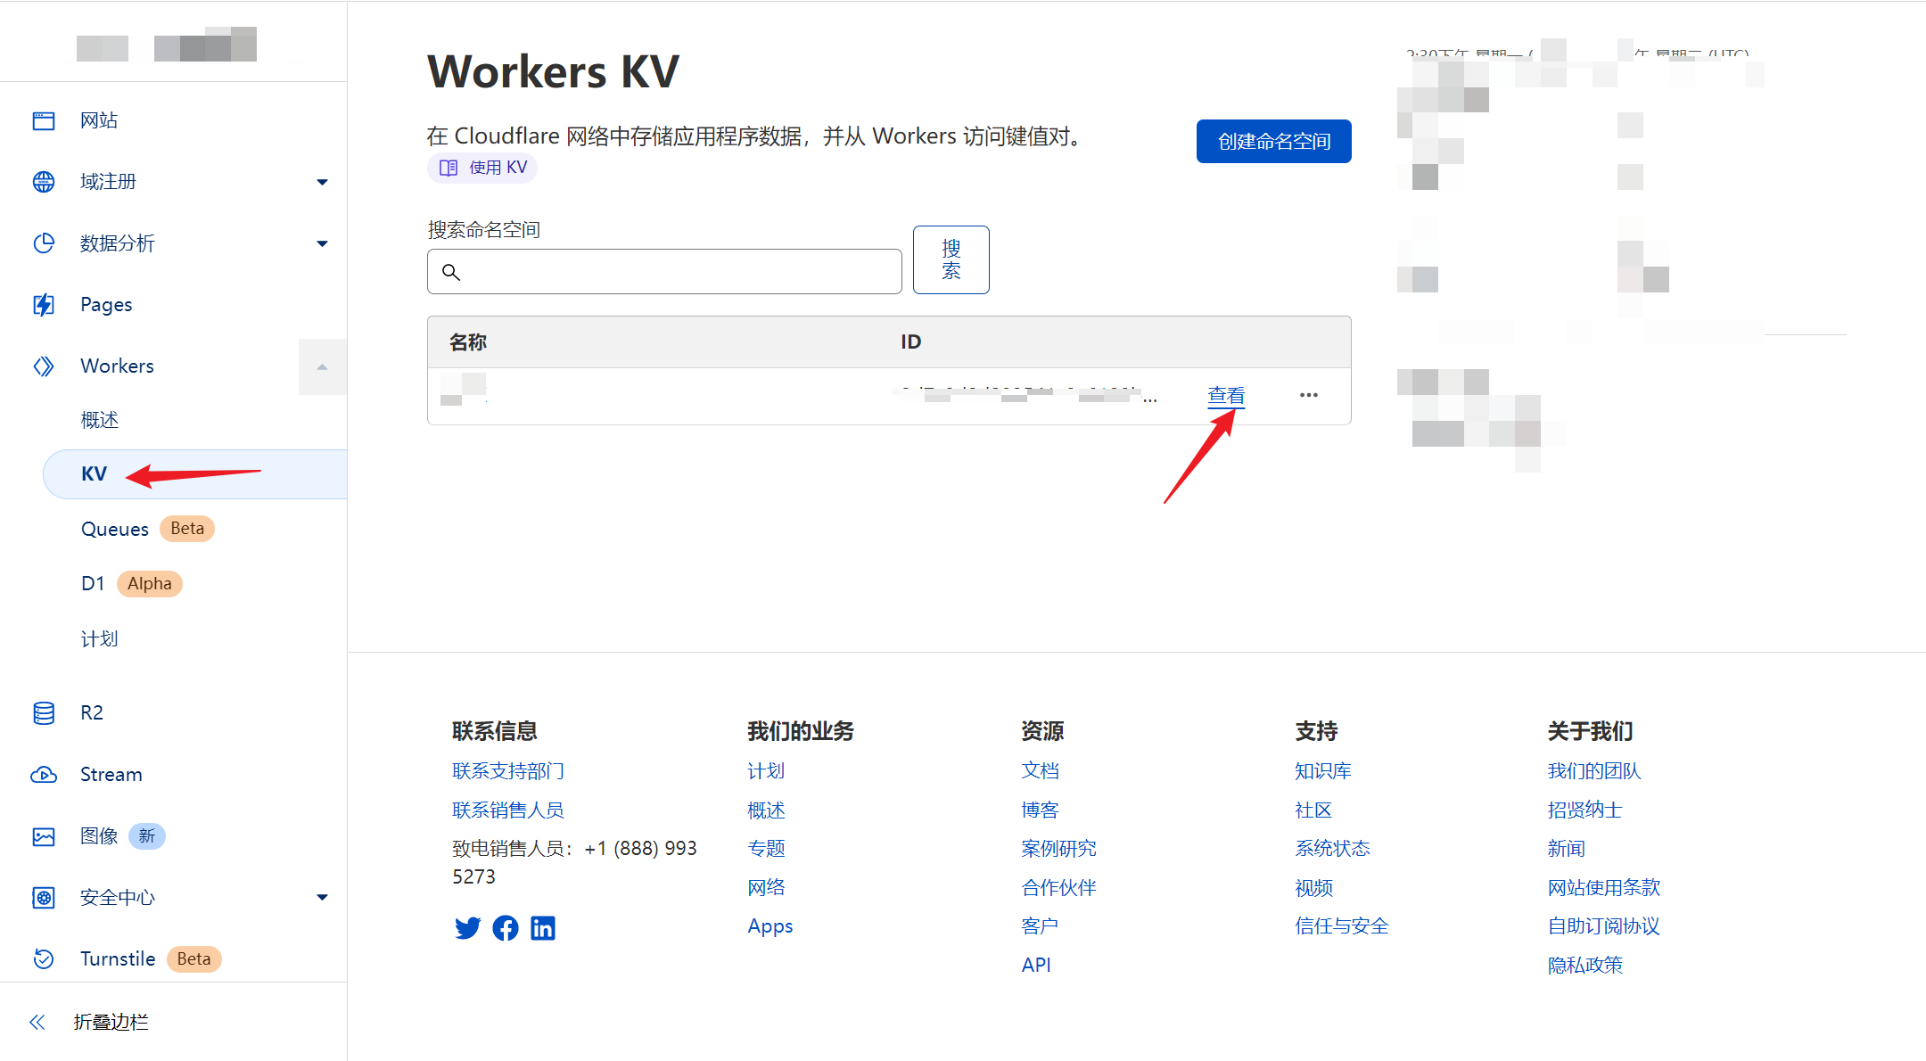The height and width of the screenshot is (1061, 1926).
Task: Open the three-dot menu in namespace row
Action: tap(1309, 395)
